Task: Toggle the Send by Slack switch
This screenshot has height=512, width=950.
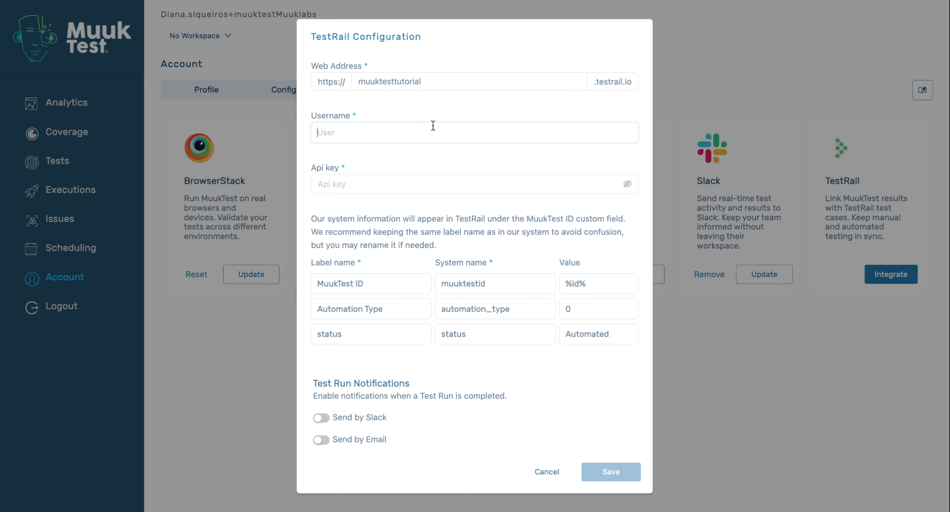Action: (321, 418)
